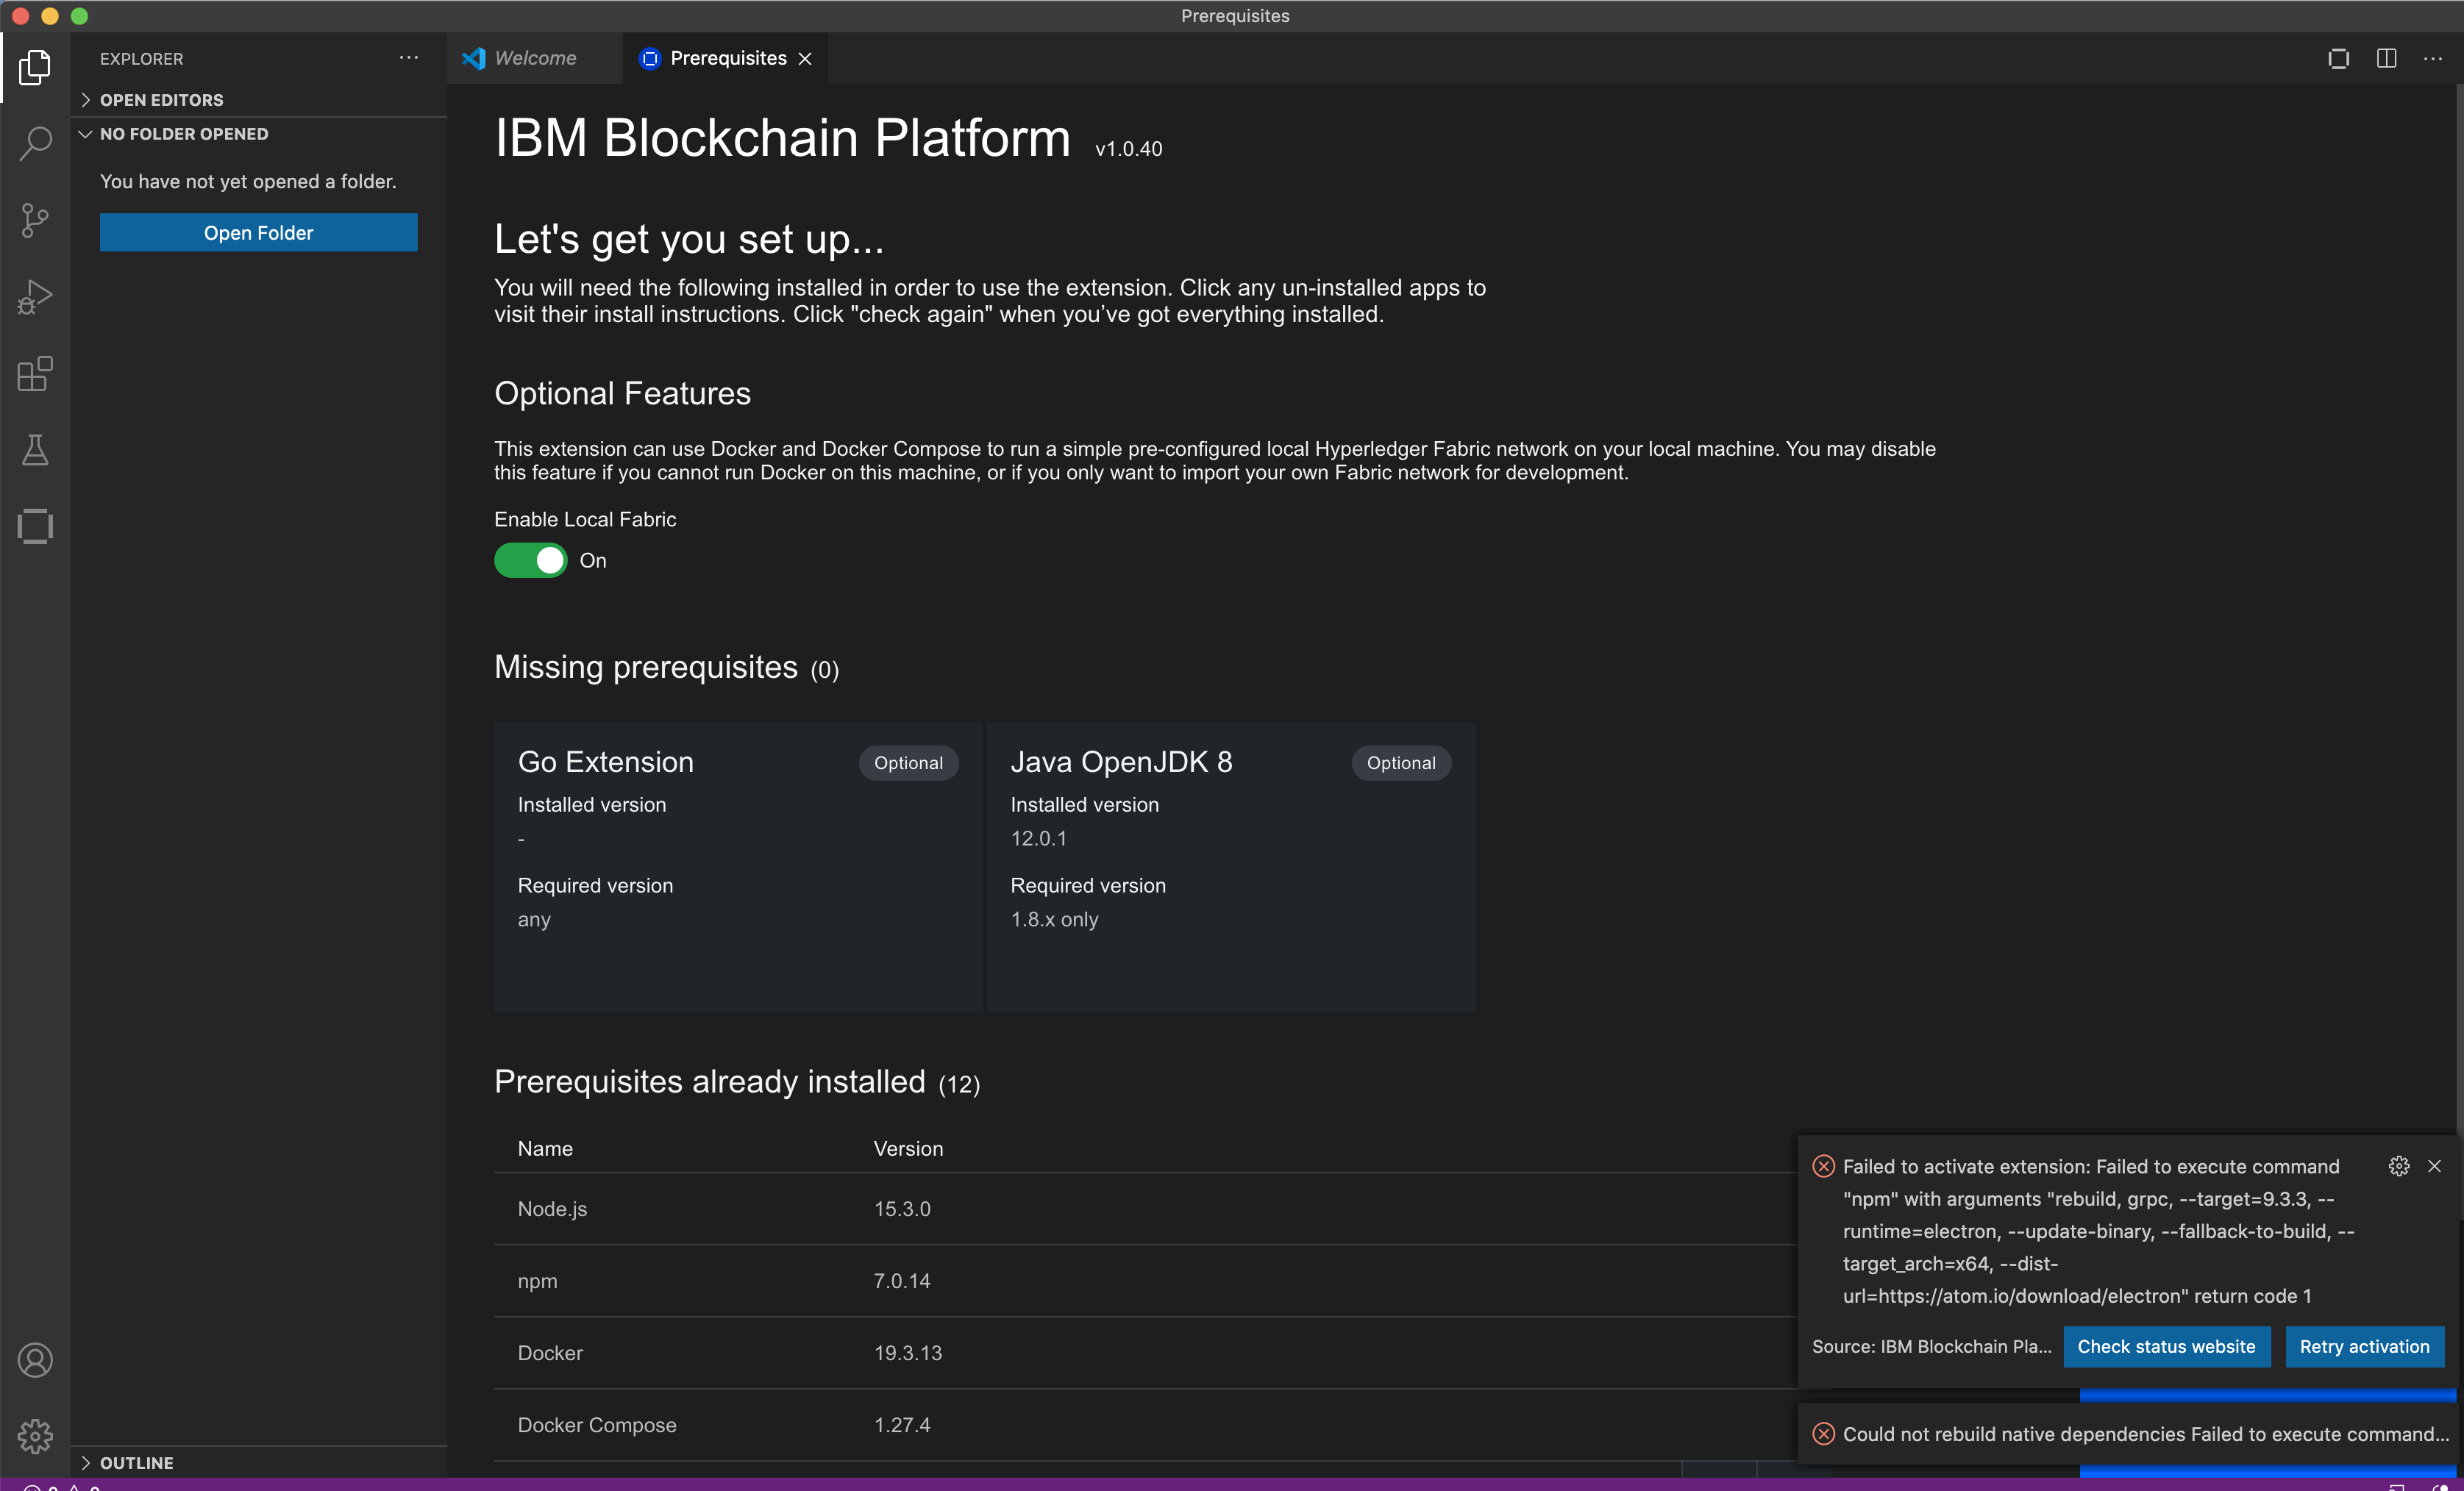Split the editor to the right
The image size is (2464, 1491).
[2386, 58]
